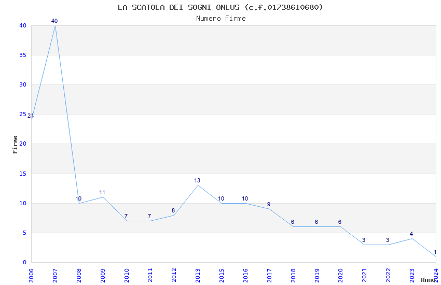The height and width of the screenshot is (285, 441).
Task: Click the x-axis year 2023
Action: pos(412,275)
